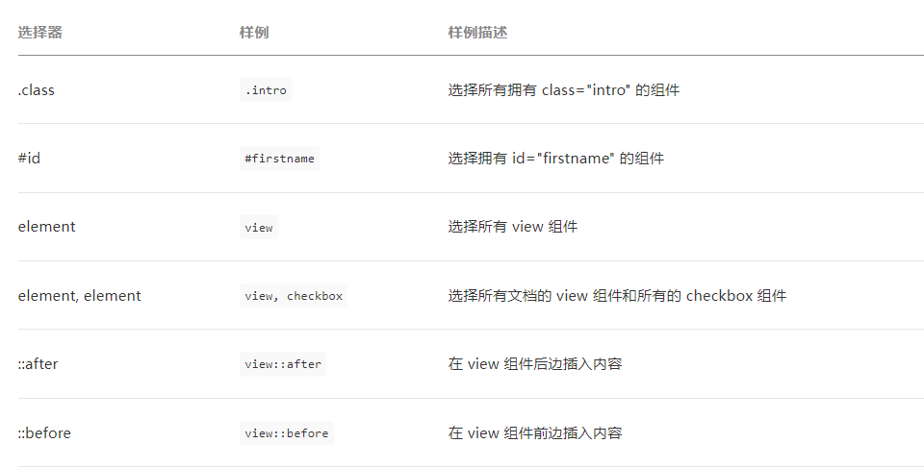Click the view, checkbox code sample
The image size is (924, 468).
tap(294, 296)
